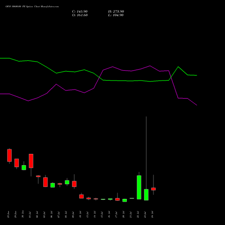
Task: Click the close value C: 145.90
Action: 80,12
